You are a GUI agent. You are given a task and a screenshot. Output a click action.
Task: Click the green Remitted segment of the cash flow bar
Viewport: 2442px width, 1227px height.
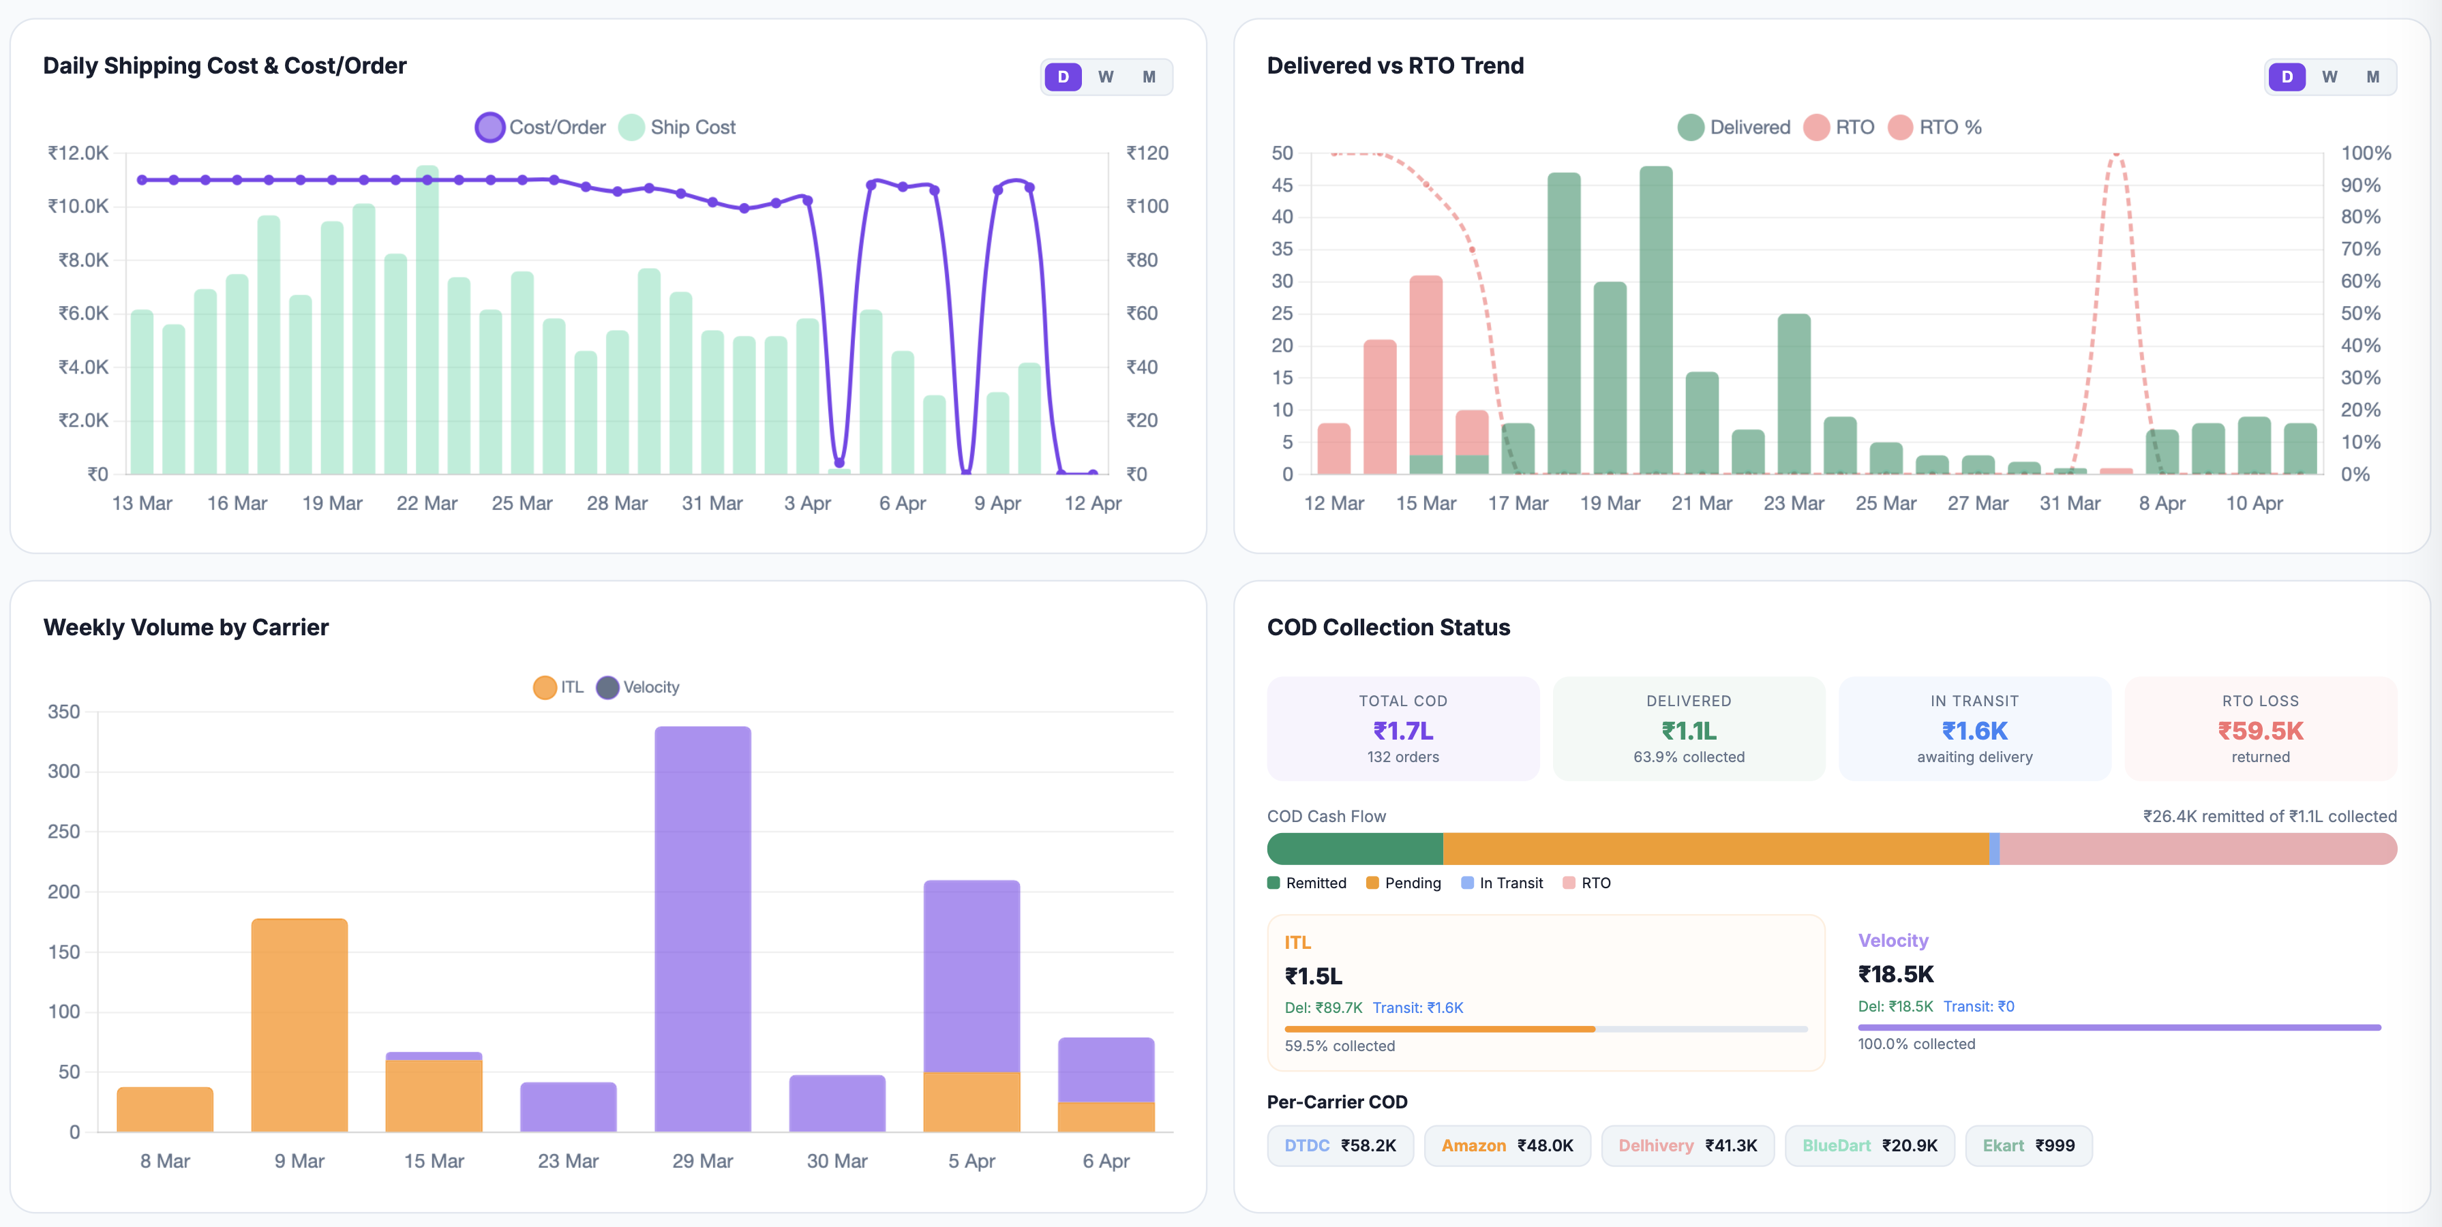tap(1355, 849)
